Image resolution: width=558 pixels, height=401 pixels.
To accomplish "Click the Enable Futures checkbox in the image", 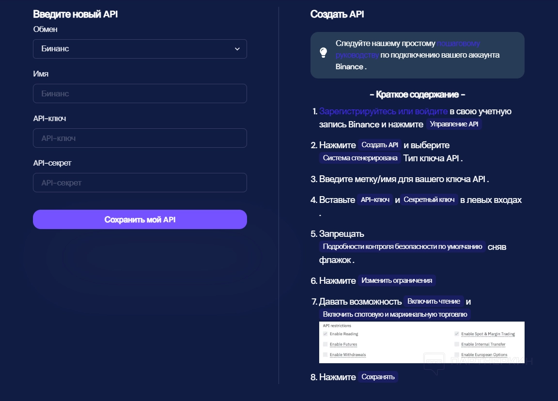I will pyautogui.click(x=325, y=344).
